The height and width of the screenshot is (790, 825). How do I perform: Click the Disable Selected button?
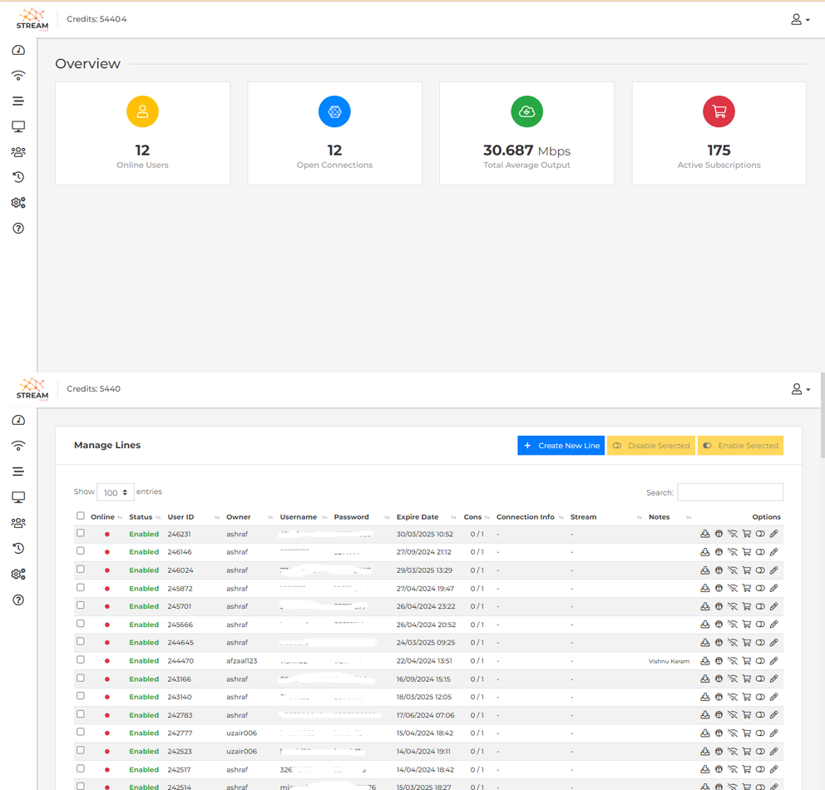(x=651, y=446)
